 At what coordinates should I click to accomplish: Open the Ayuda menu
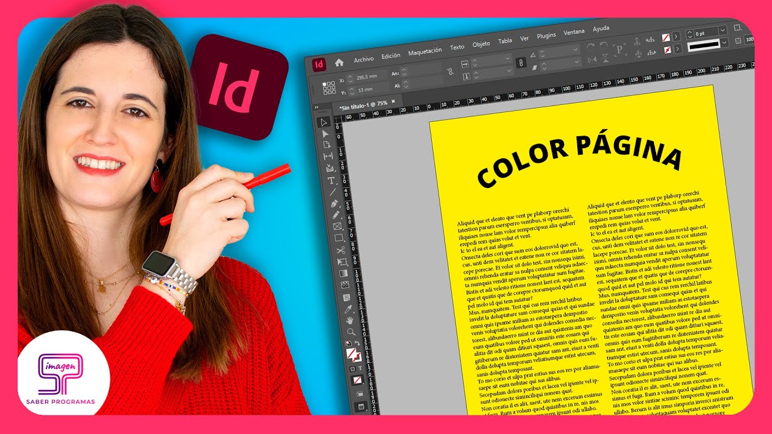click(x=601, y=29)
